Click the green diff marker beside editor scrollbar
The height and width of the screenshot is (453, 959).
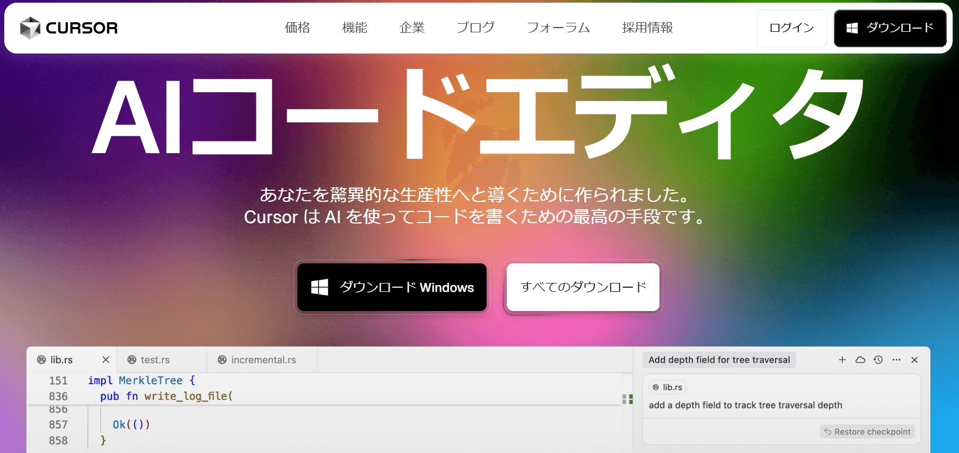click(x=628, y=399)
